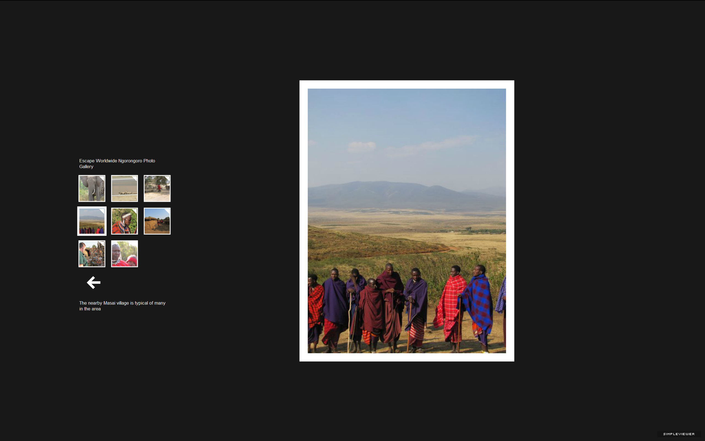Open thumbnail of man in green shirt
The image size is (705, 441).
92,254
